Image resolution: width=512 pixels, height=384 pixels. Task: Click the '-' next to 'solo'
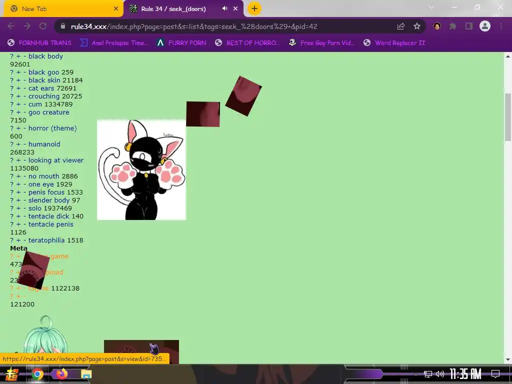(24, 208)
